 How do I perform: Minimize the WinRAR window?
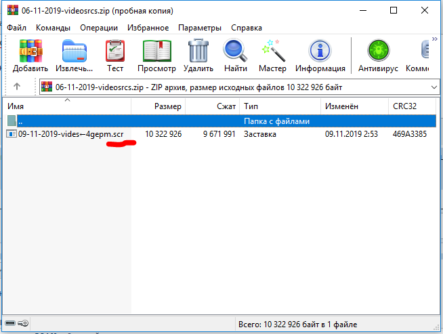(363, 10)
